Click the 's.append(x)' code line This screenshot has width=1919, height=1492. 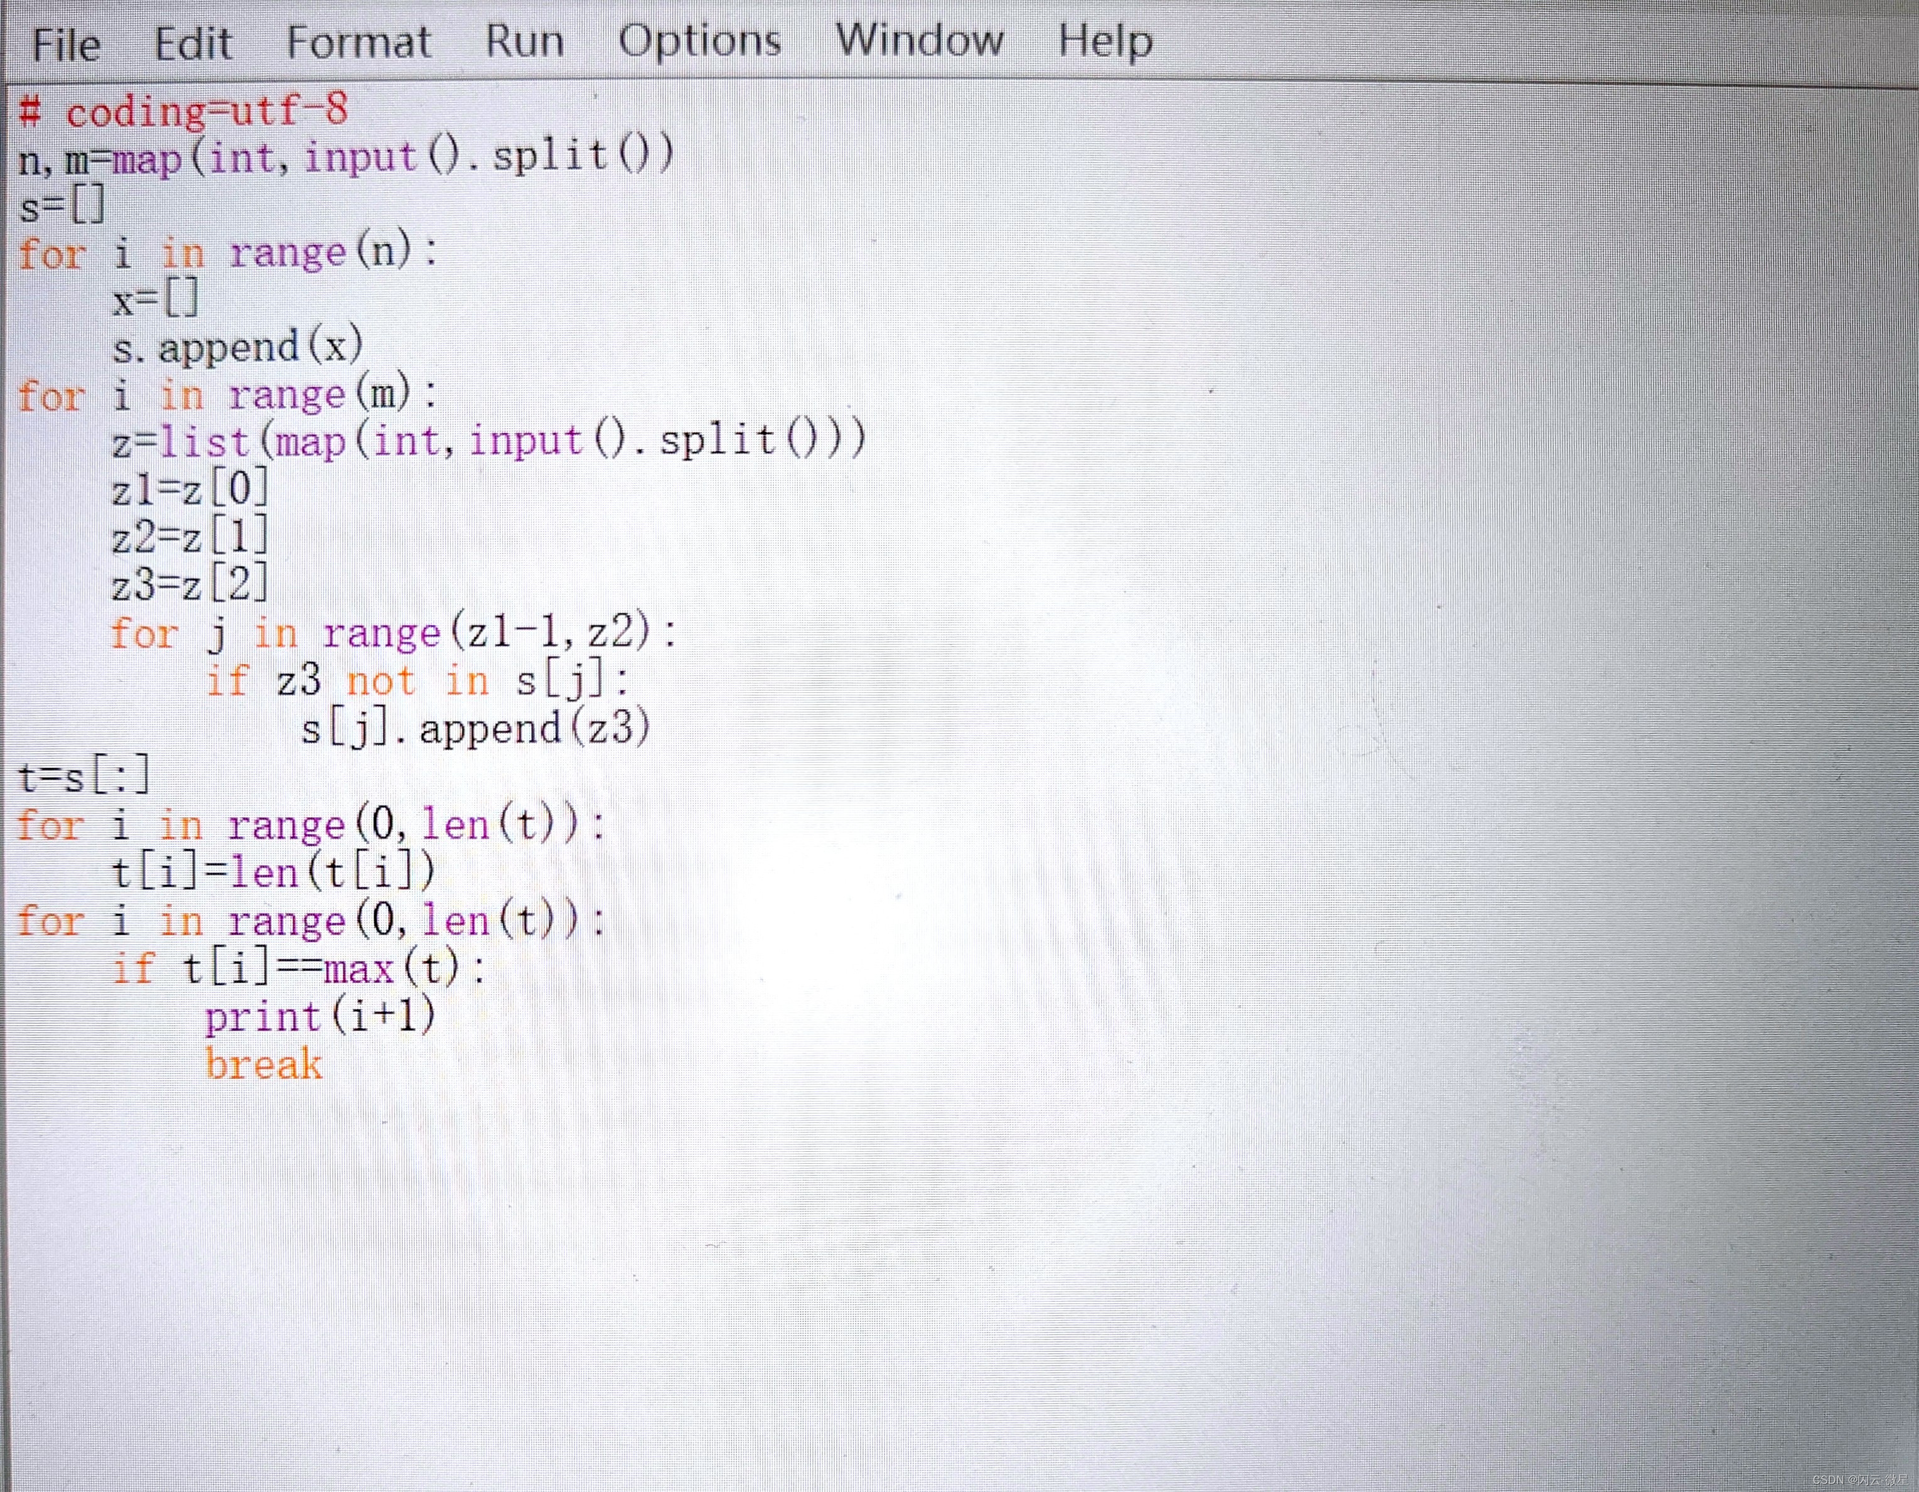tap(237, 347)
